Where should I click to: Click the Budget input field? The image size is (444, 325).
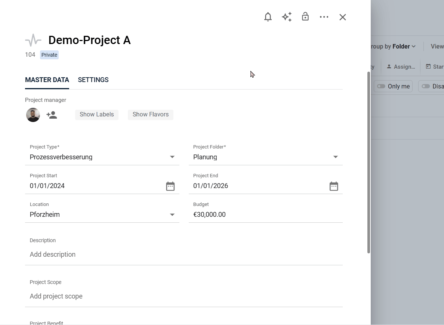[265, 215]
